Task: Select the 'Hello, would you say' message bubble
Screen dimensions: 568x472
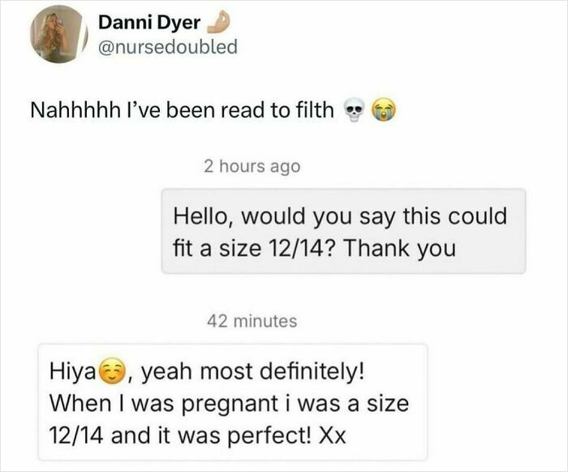Action: [343, 232]
